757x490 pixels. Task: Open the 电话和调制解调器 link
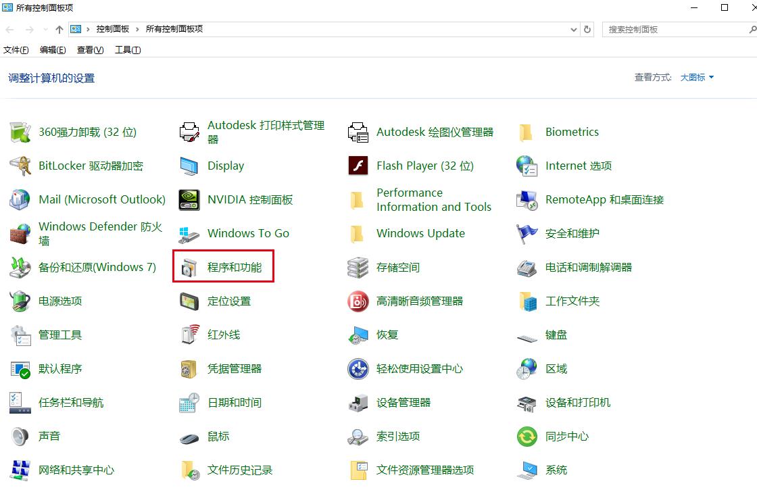pyautogui.click(x=589, y=267)
